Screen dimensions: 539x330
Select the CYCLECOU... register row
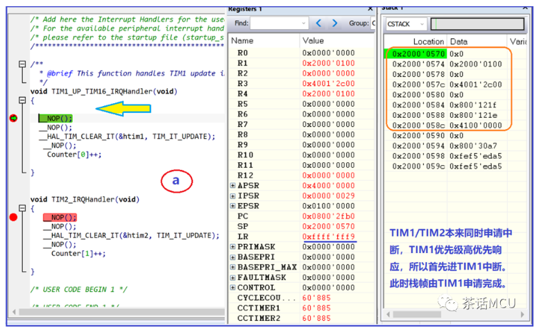302,298
